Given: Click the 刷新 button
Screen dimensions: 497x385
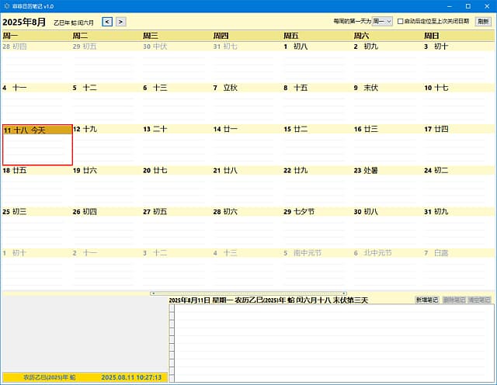Looking at the screenshot, I should (483, 22).
